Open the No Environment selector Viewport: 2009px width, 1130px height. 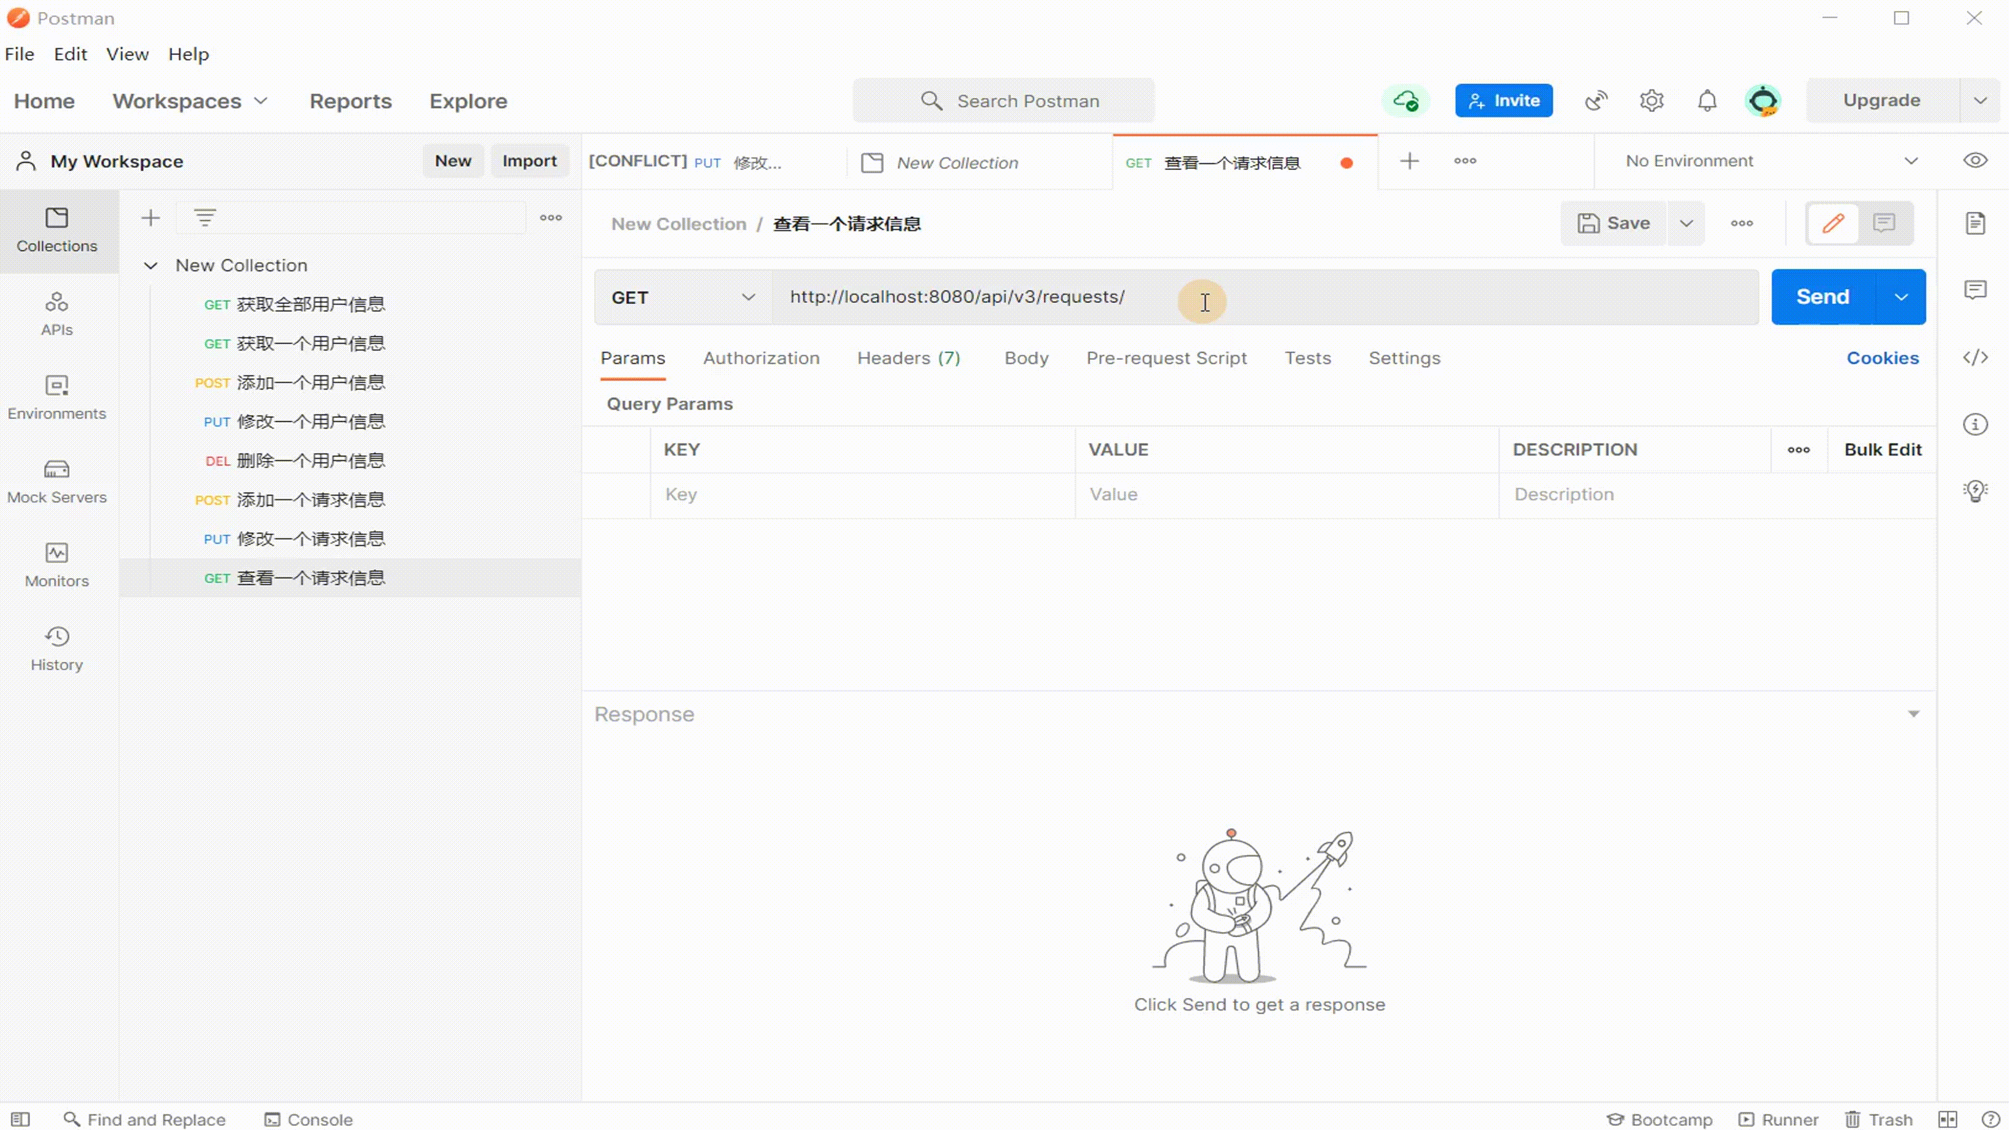1771,161
